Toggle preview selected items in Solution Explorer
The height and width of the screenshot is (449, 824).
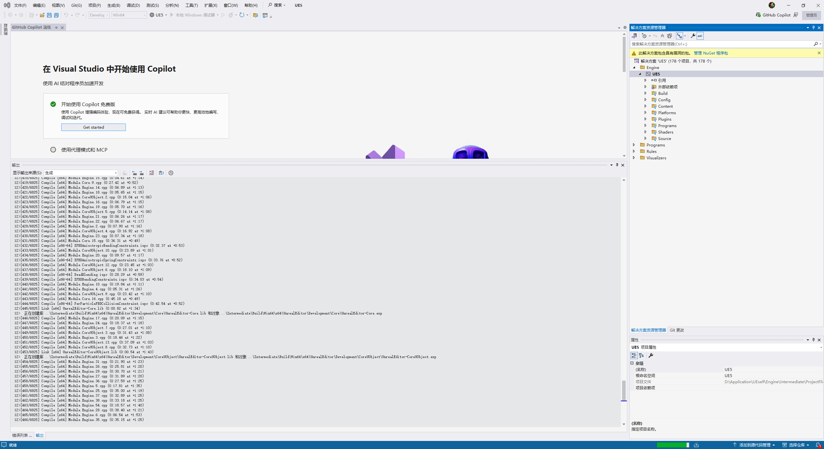700,36
